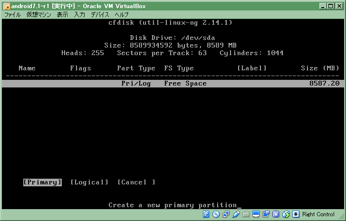Click the Right Control host key label

click(x=318, y=214)
